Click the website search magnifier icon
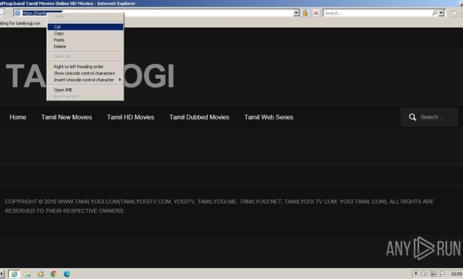This screenshot has height=279, width=463. click(413, 117)
